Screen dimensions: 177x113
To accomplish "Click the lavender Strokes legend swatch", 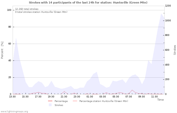I will [x=50, y=105].
